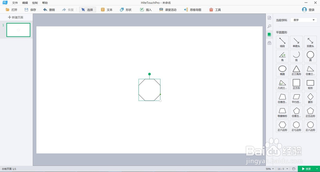Activate the 选择 selection tool
Screen dimensions: 320x172
[x=87, y=10]
